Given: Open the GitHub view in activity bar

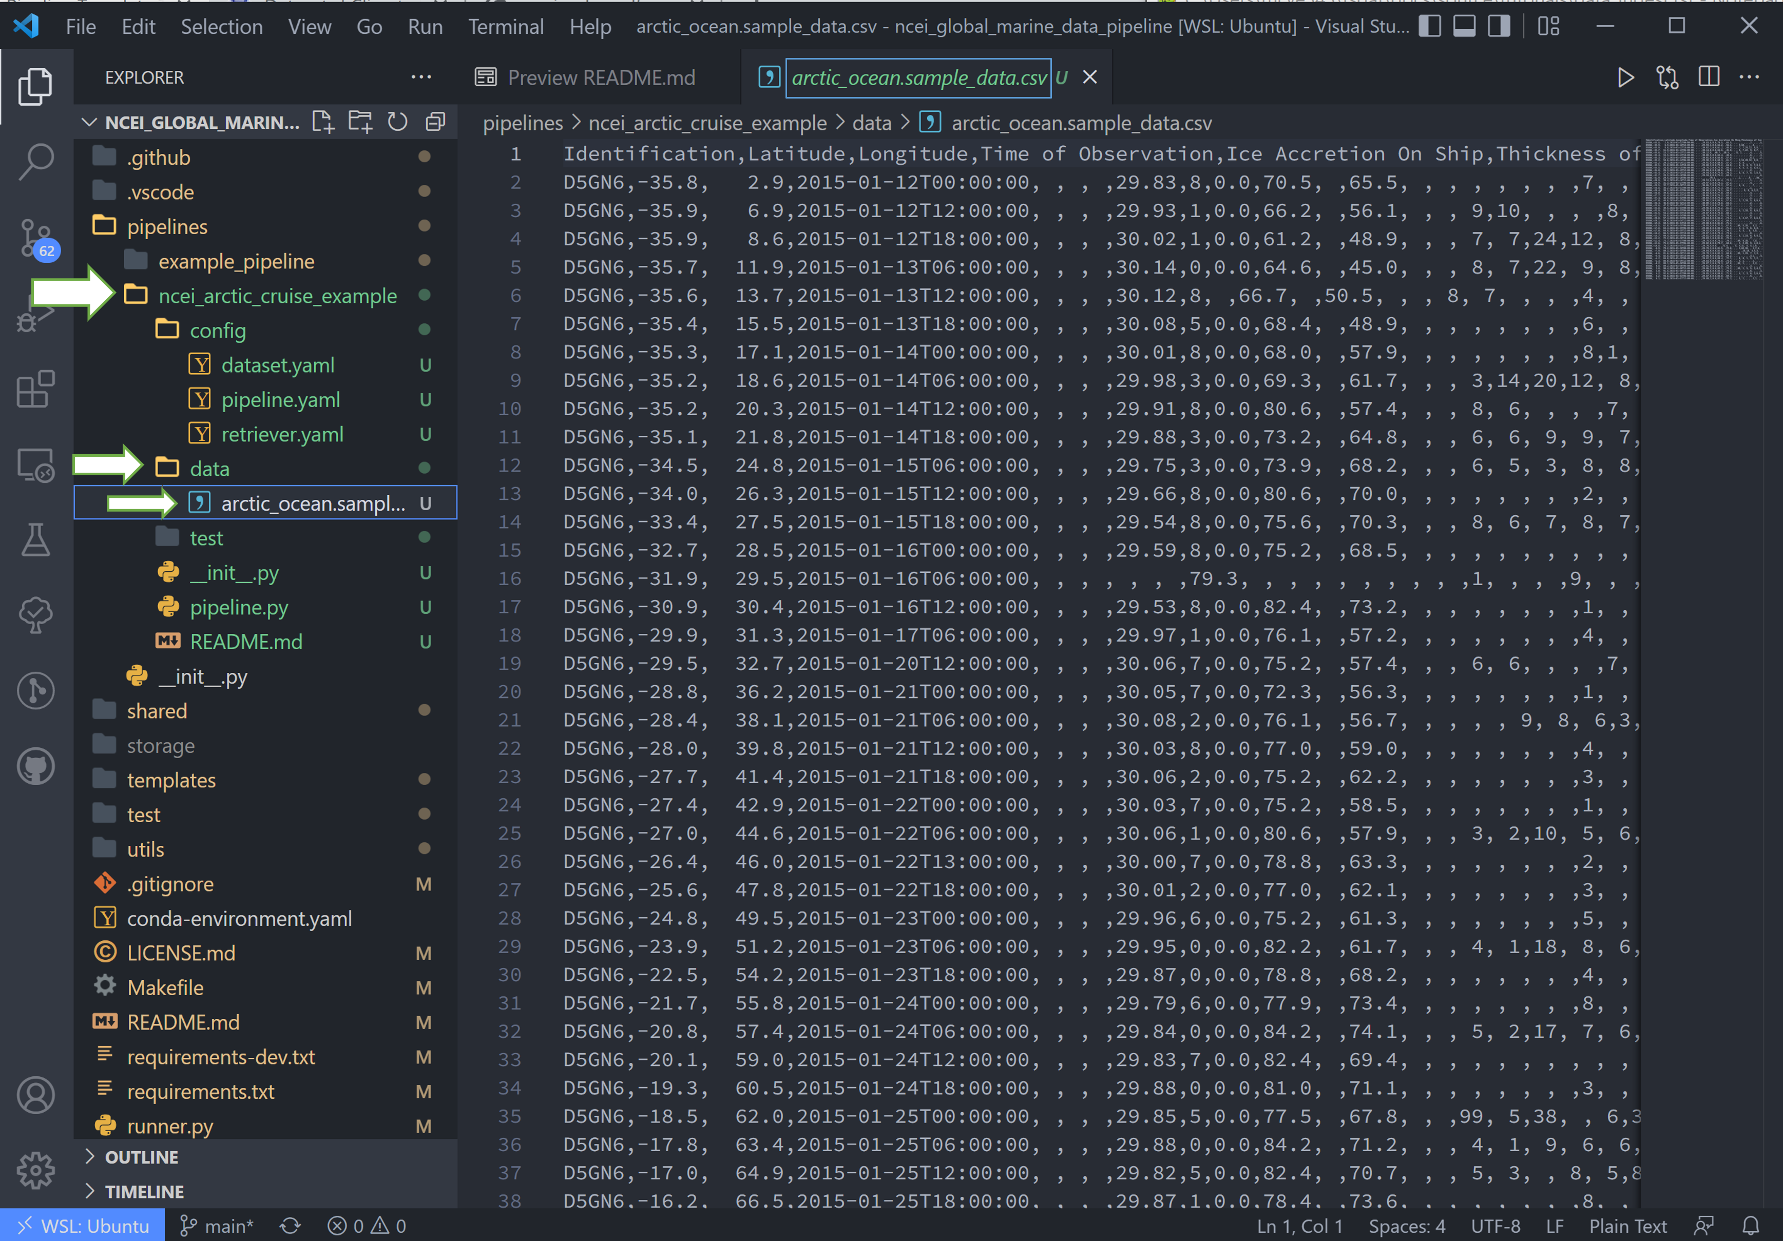Looking at the screenshot, I should click(x=36, y=767).
